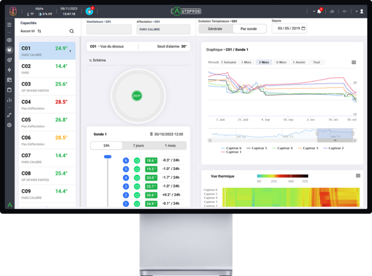Toggle Capteur 5 series in chart legend
372x276 pixels.
pyautogui.click(x=257, y=148)
